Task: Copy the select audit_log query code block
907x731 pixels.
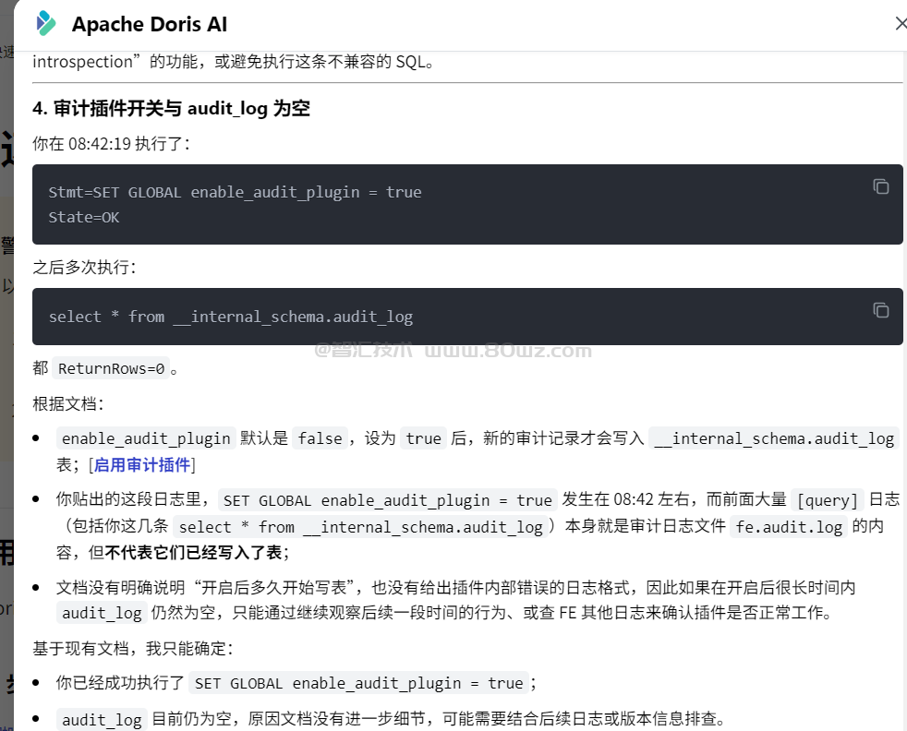Action: (x=880, y=310)
